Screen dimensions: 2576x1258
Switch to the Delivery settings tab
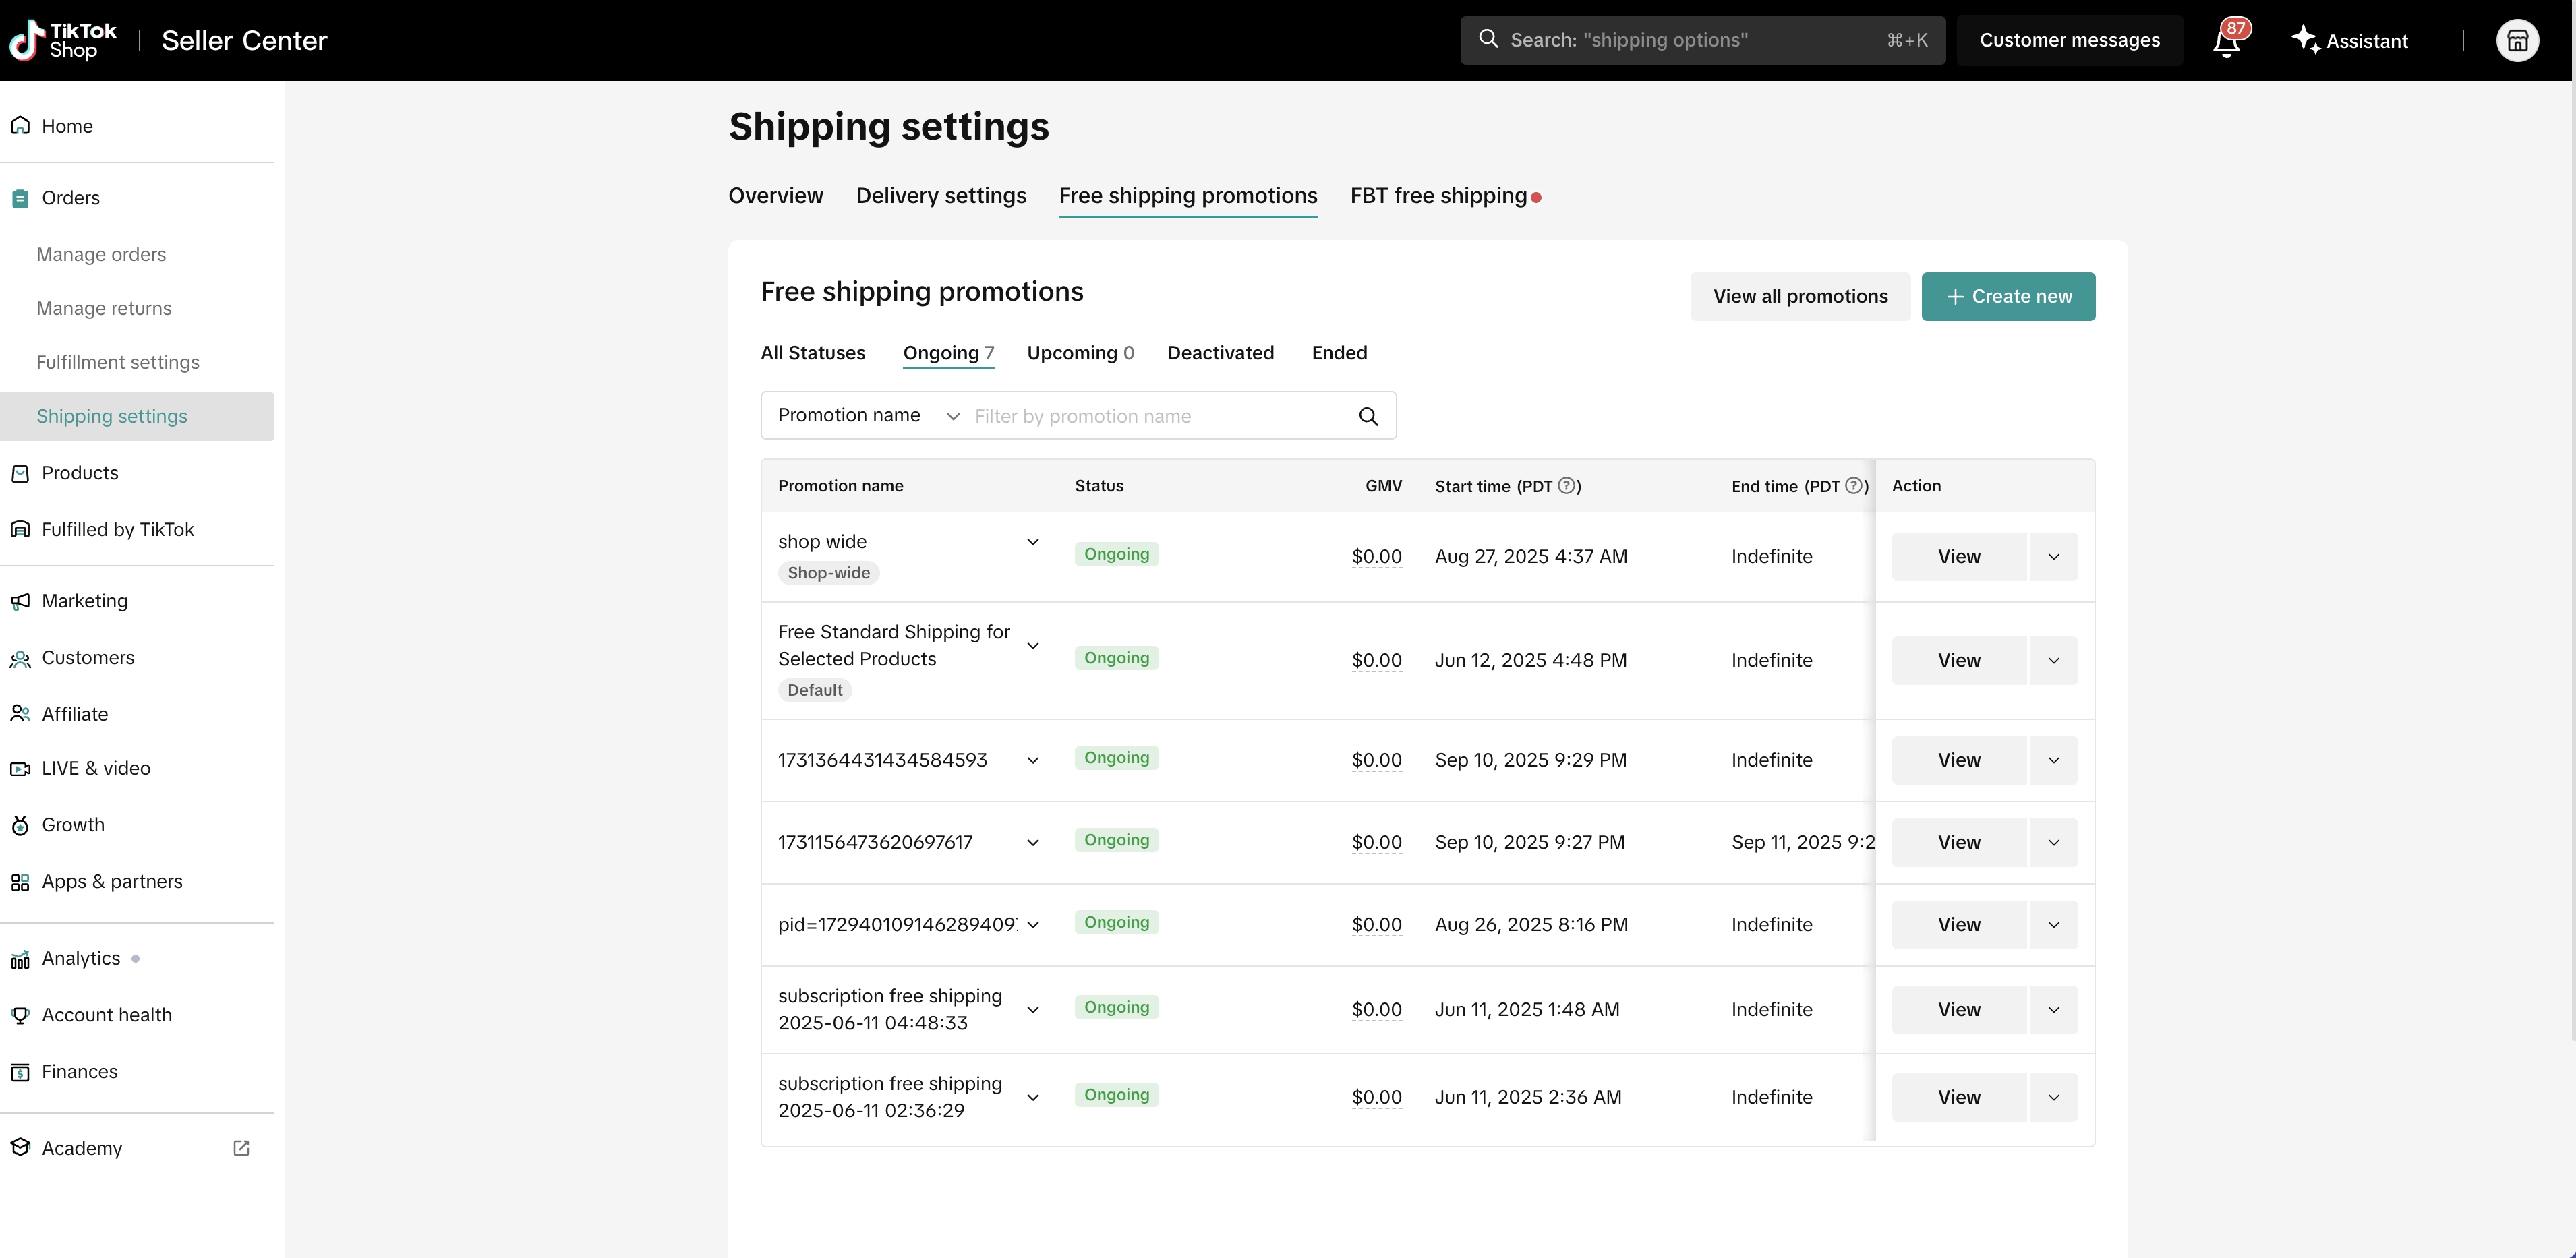[940, 196]
